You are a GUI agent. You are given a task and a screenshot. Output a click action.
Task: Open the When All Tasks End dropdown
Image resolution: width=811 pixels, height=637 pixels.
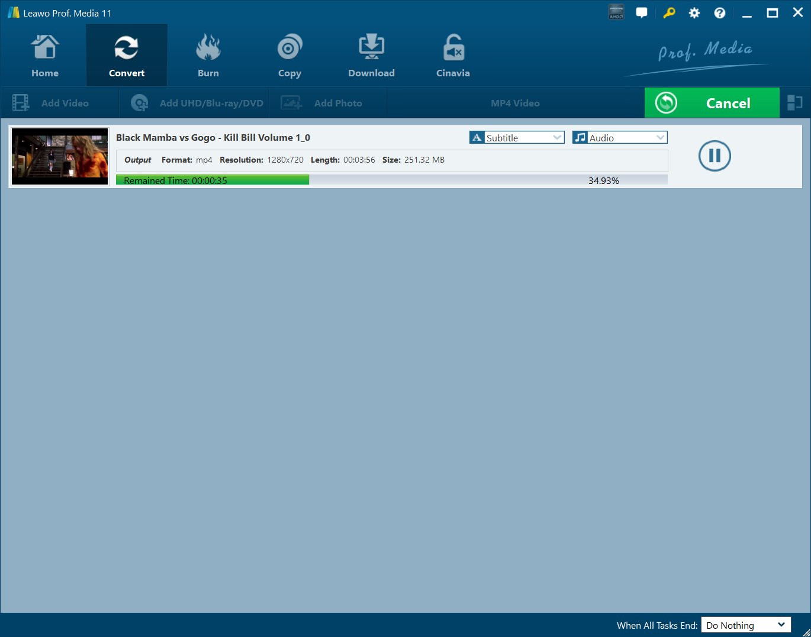[746, 625]
